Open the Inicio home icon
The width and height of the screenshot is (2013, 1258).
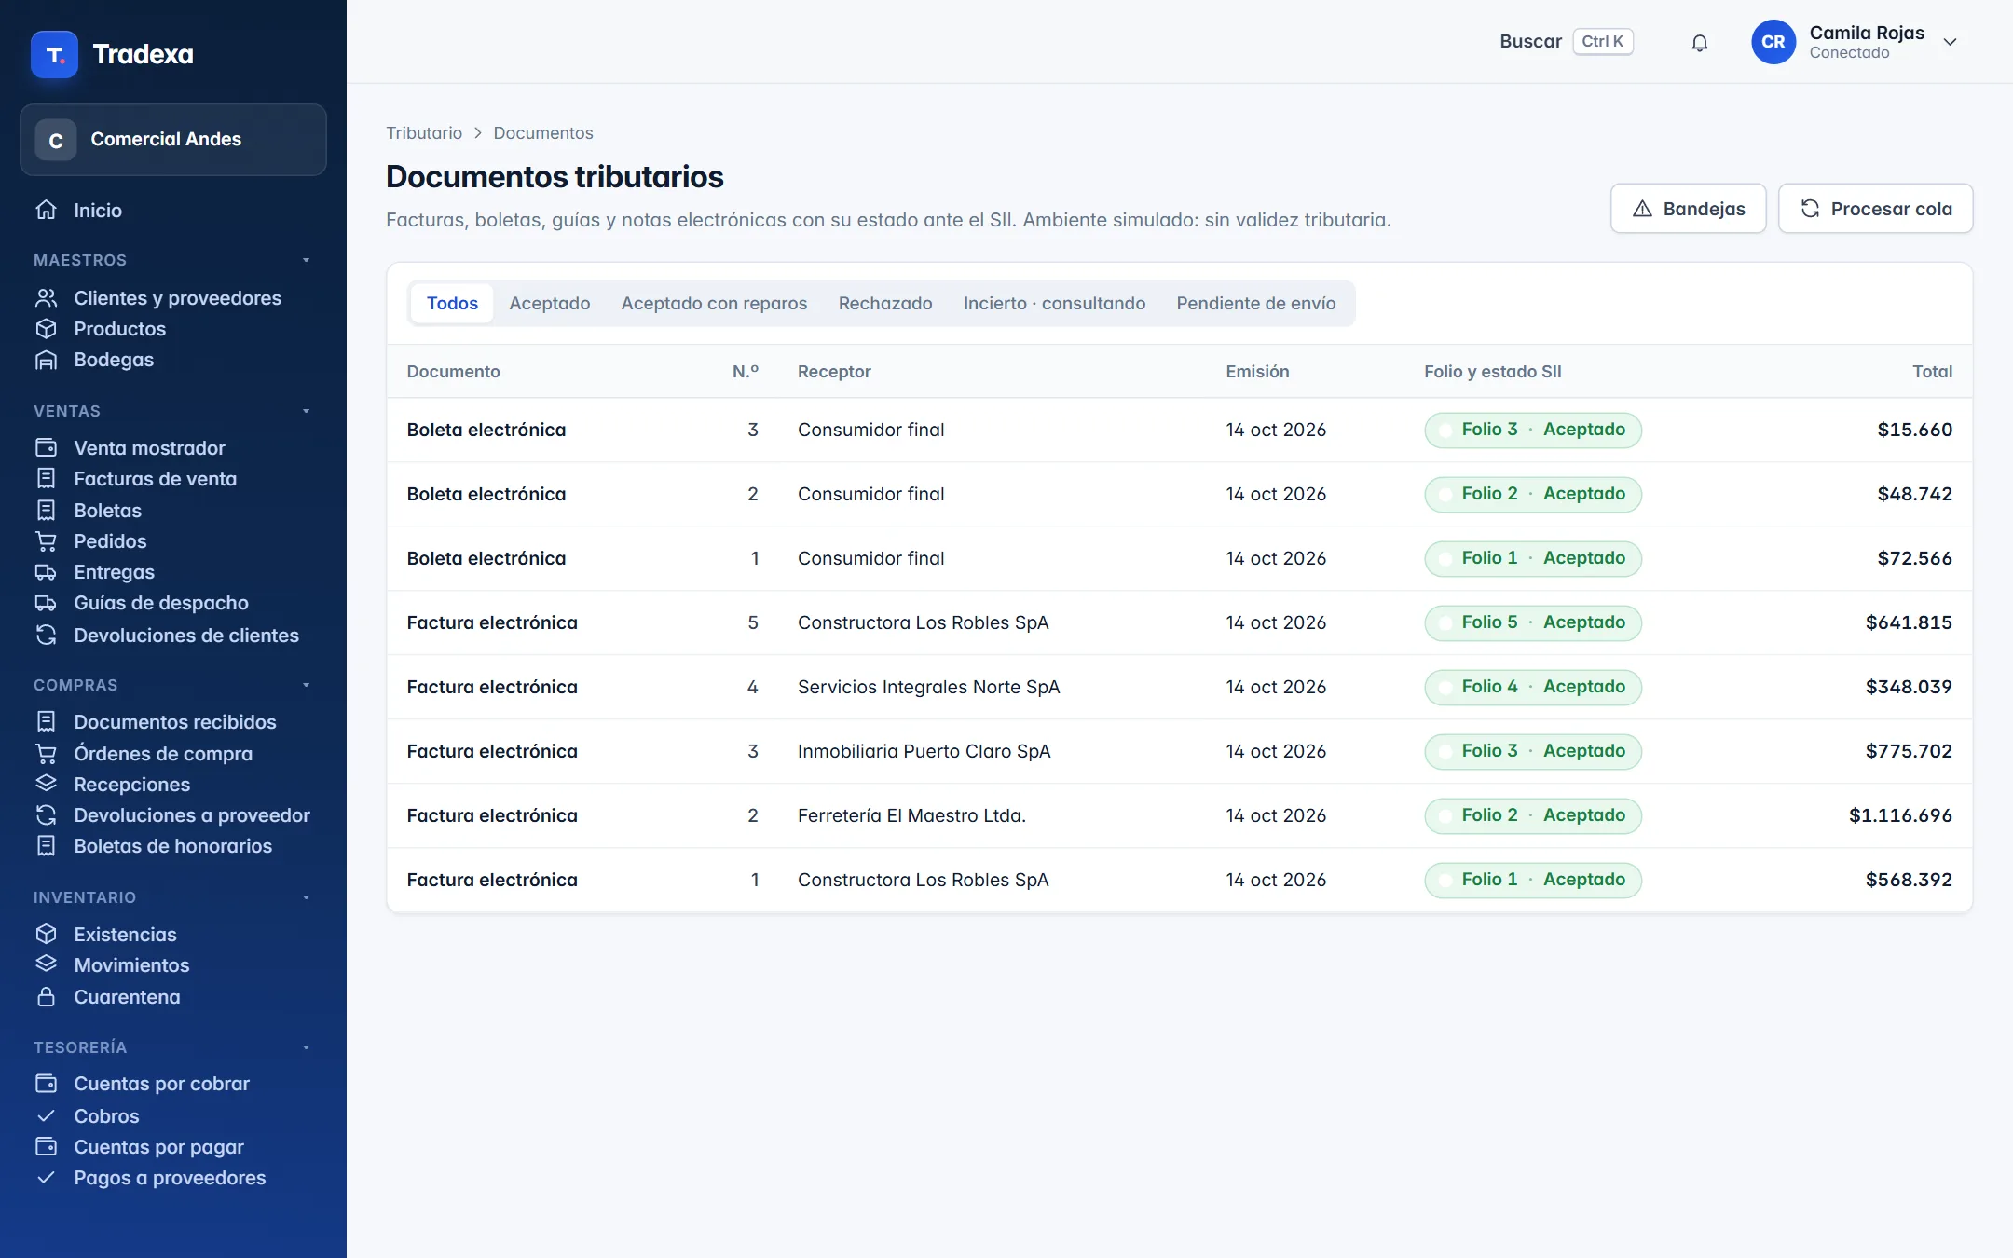tap(46, 210)
